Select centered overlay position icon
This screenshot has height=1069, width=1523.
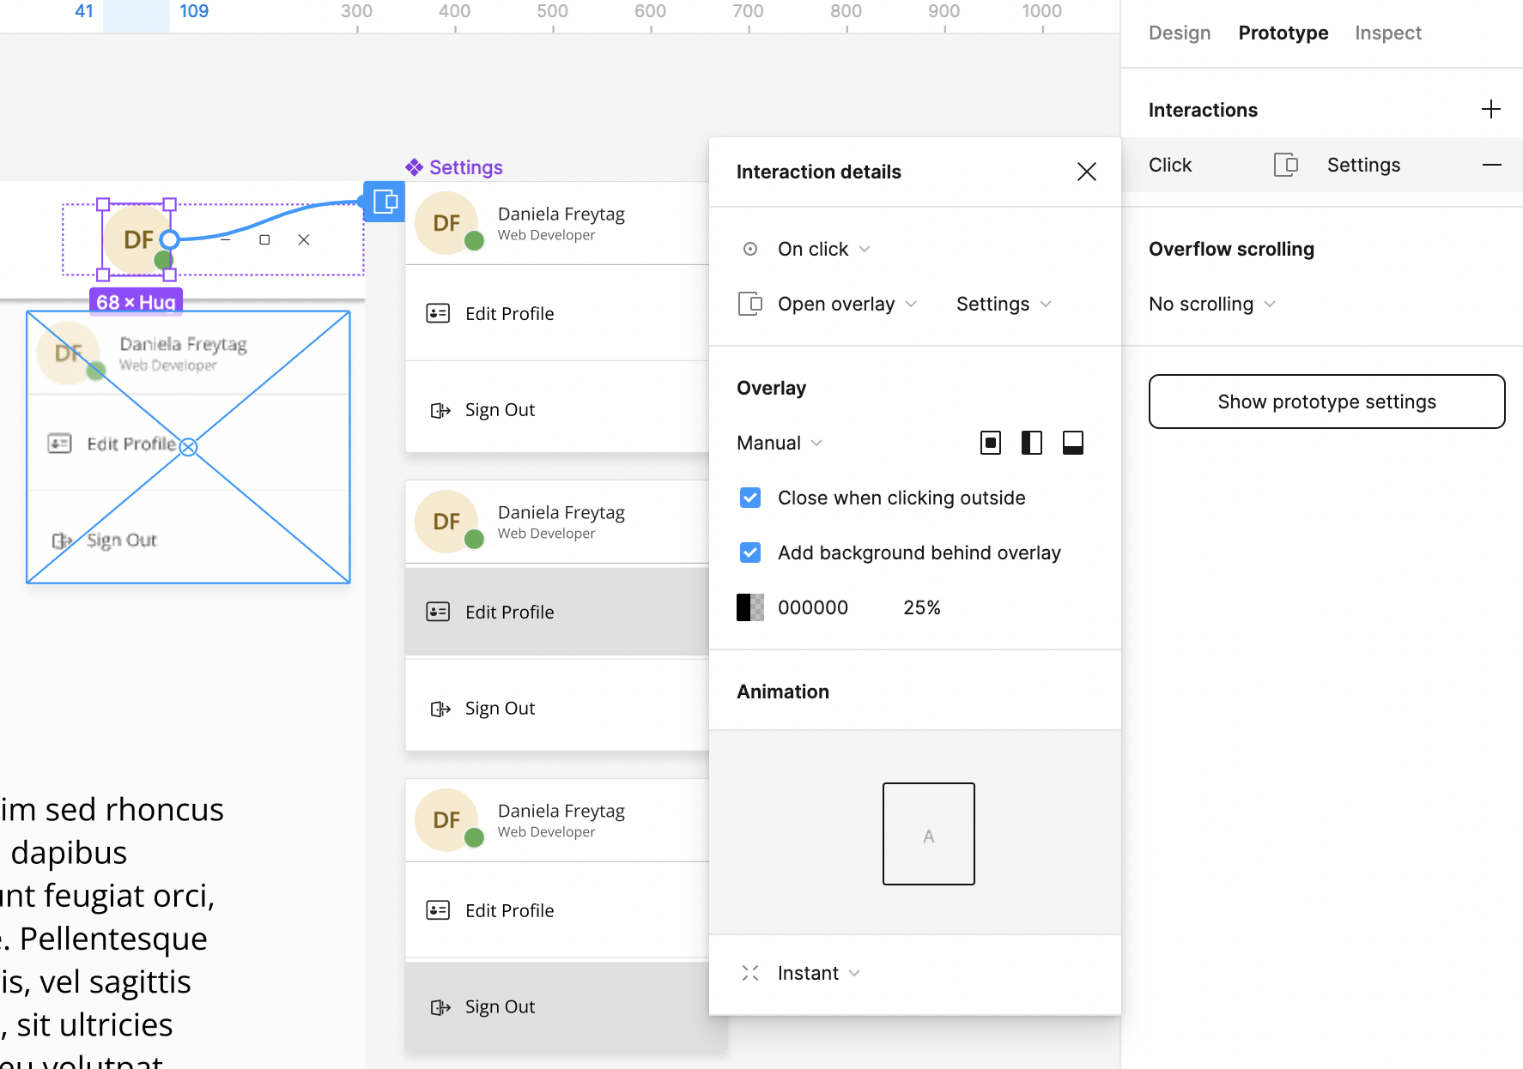(991, 443)
